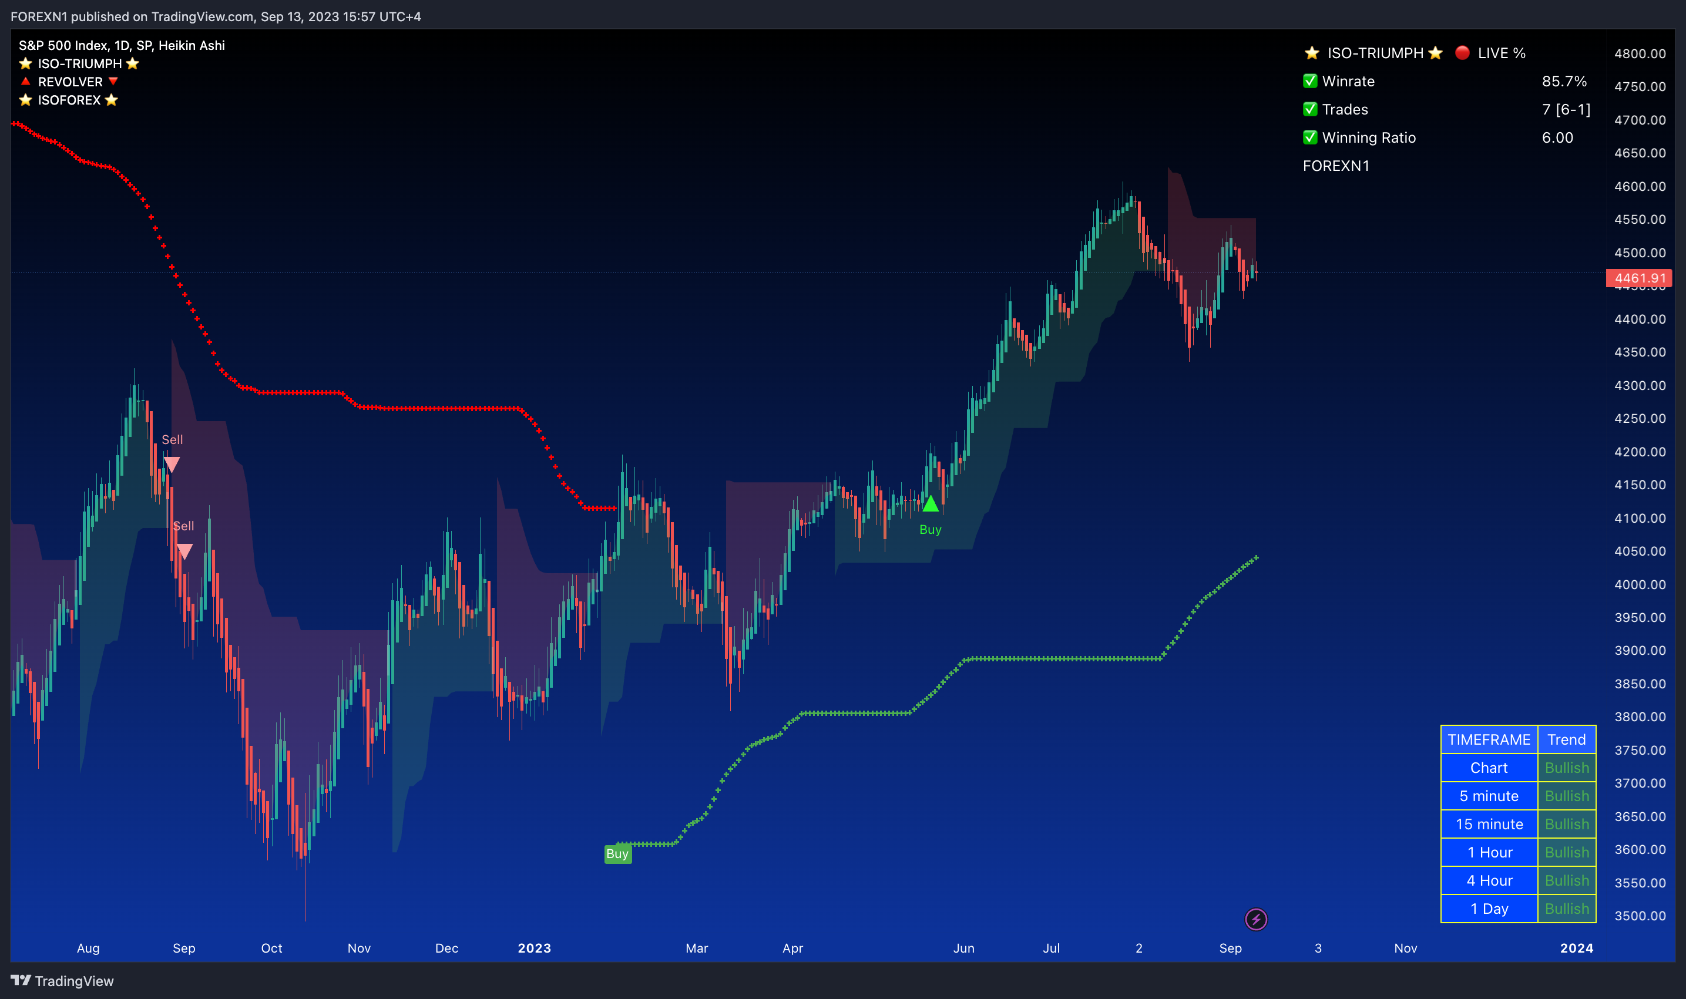Click the lower pink Sell arrow marker

click(184, 551)
